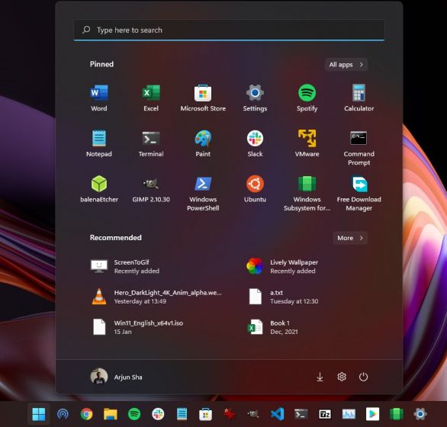Open Spotify from the taskbar
The image size is (447, 427).
pos(134,414)
